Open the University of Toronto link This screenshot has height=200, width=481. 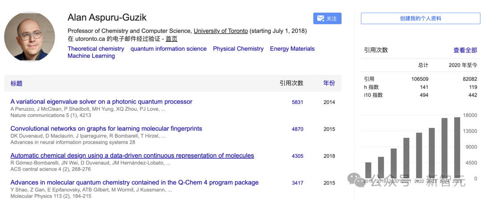coord(220,31)
